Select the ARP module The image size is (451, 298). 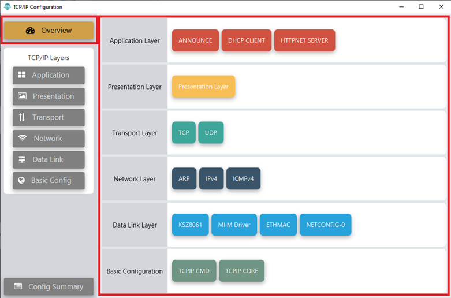coord(184,178)
